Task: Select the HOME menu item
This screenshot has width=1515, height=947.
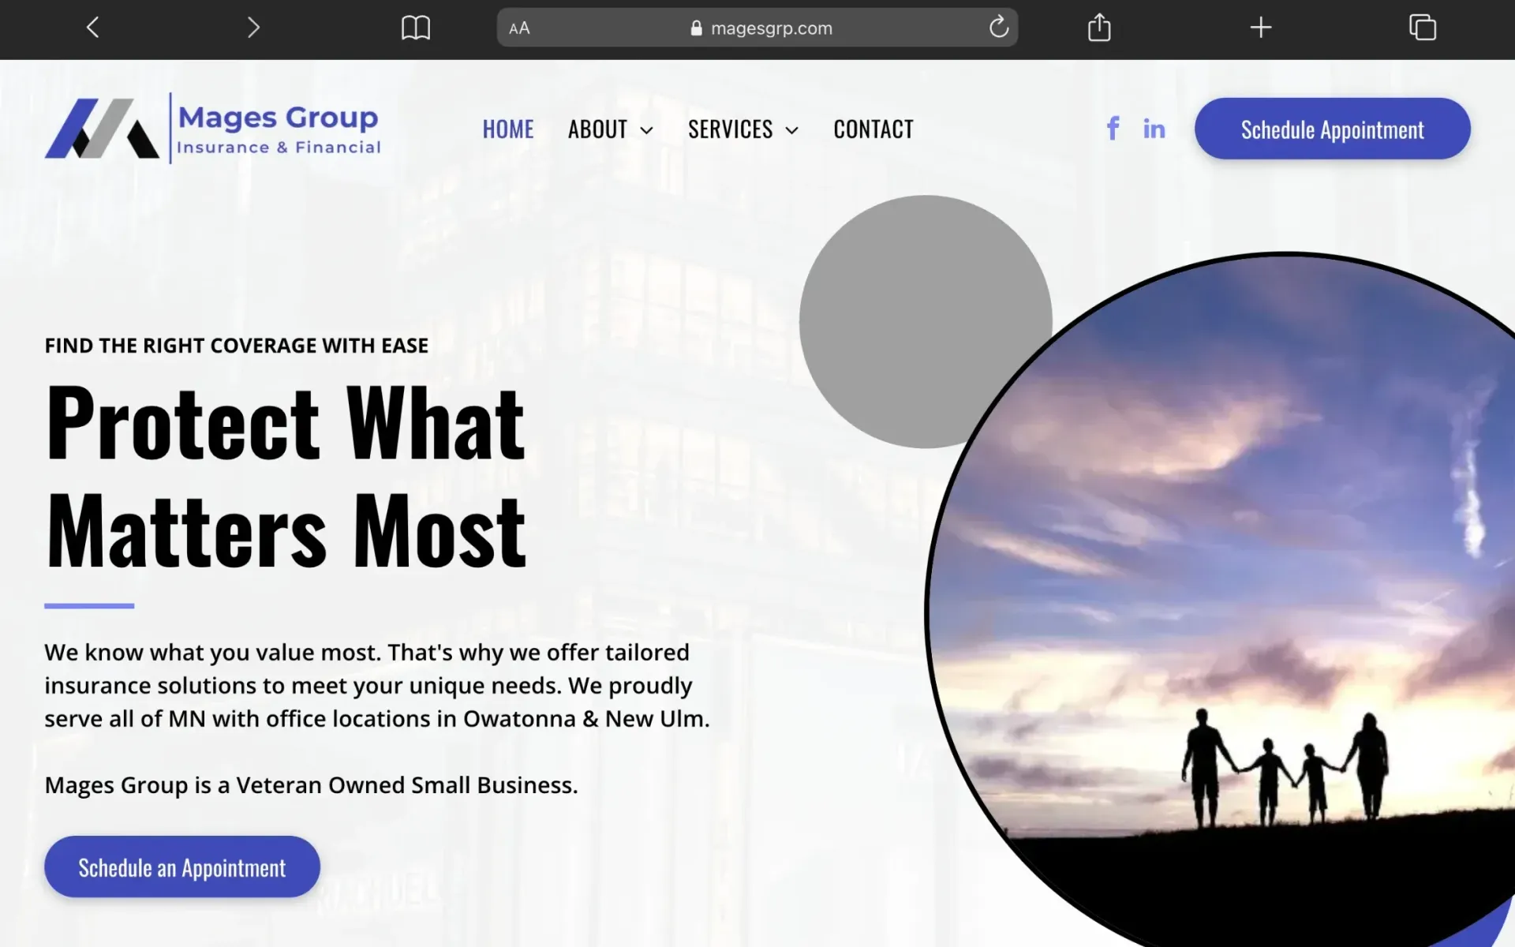Action: click(x=508, y=129)
